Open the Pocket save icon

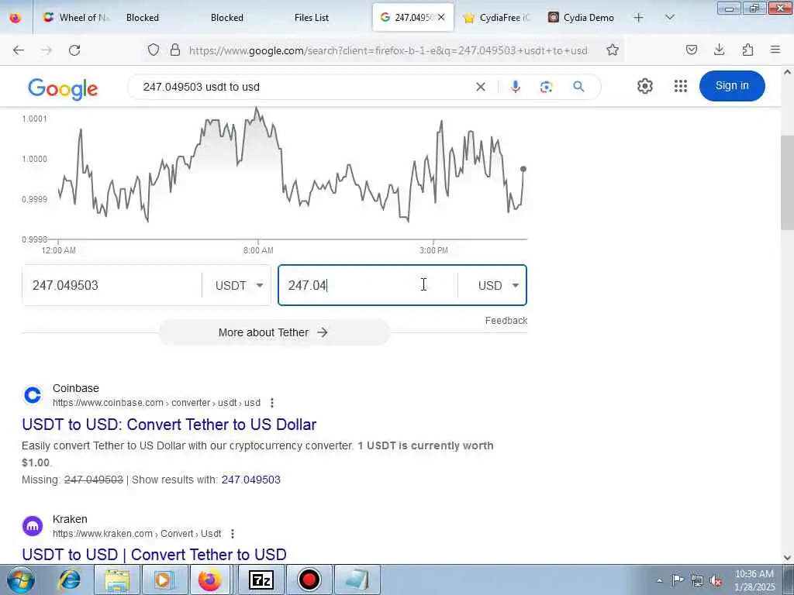click(692, 50)
